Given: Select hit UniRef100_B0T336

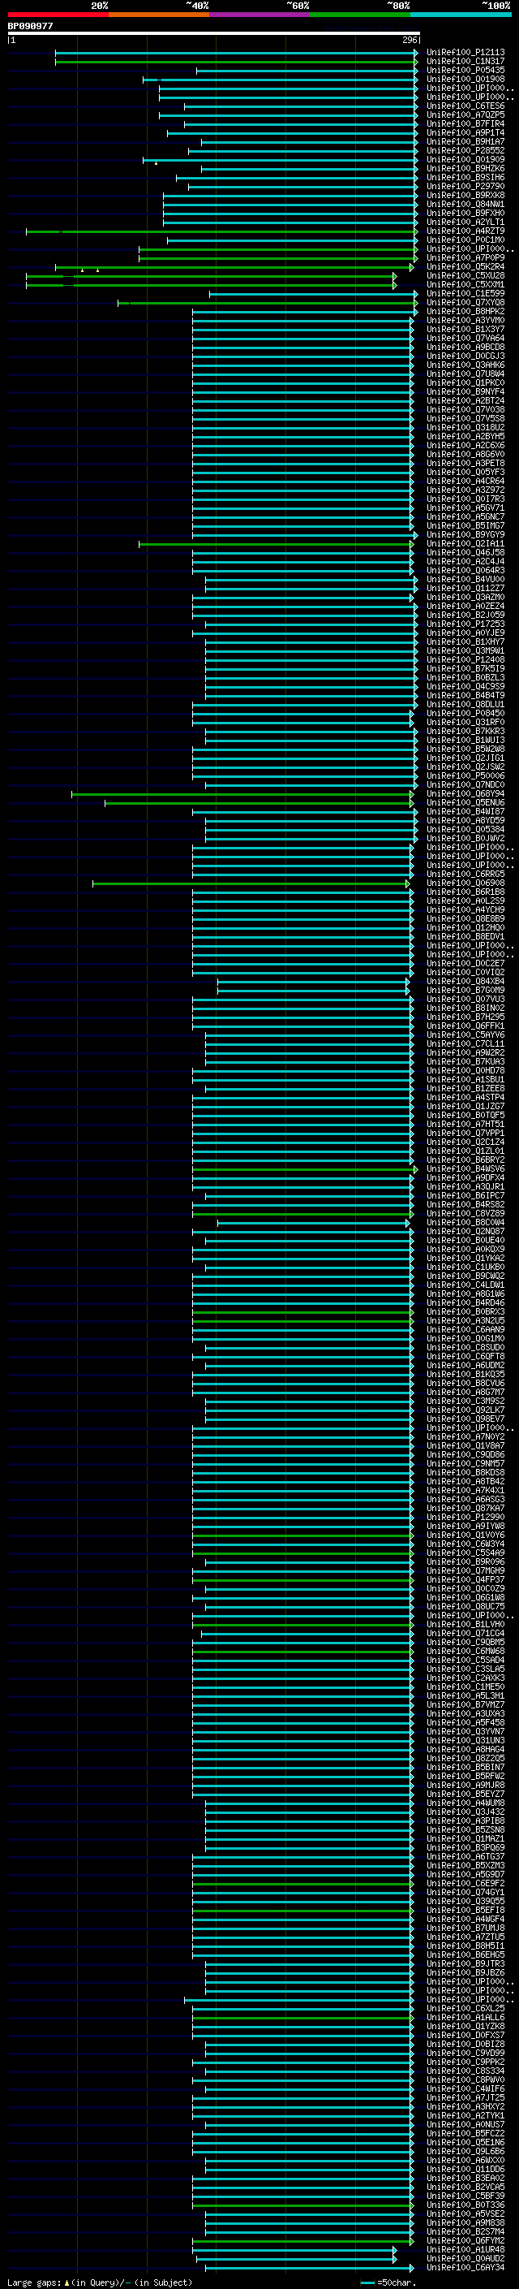Looking at the screenshot, I should click(x=465, y=2205).
